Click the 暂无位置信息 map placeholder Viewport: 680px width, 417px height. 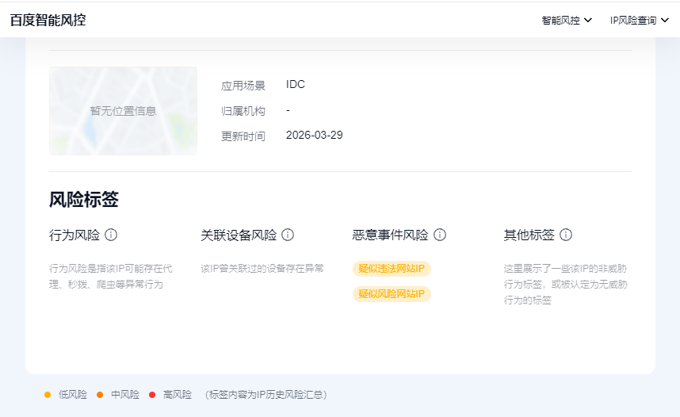pos(123,111)
